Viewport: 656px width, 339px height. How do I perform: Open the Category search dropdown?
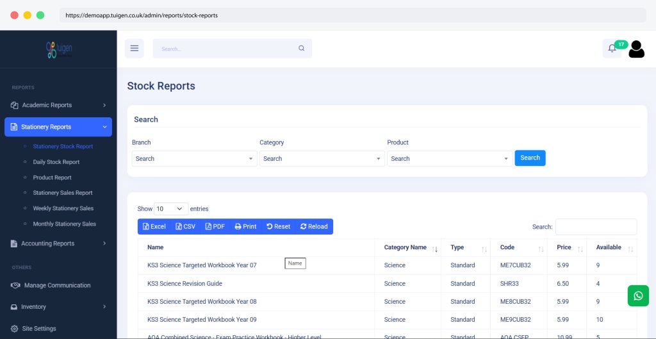[x=321, y=159]
